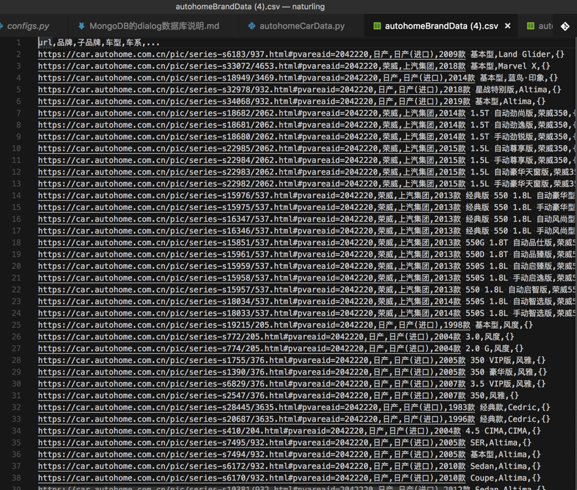
Task: Open the series-s6170/932.html link
Action: coord(252,478)
